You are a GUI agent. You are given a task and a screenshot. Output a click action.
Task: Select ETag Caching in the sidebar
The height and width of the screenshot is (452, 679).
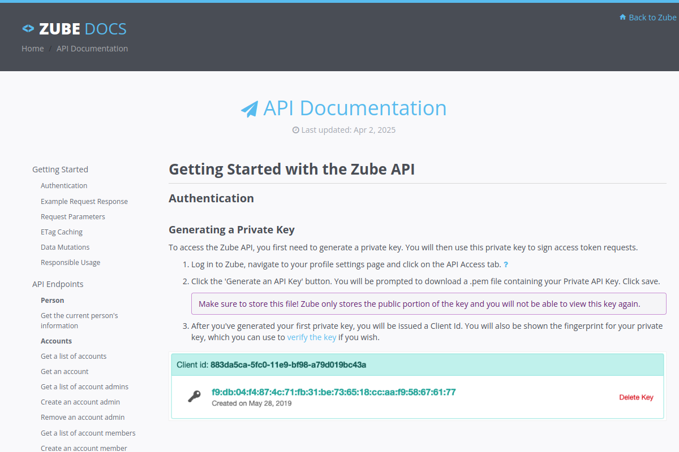click(x=62, y=232)
